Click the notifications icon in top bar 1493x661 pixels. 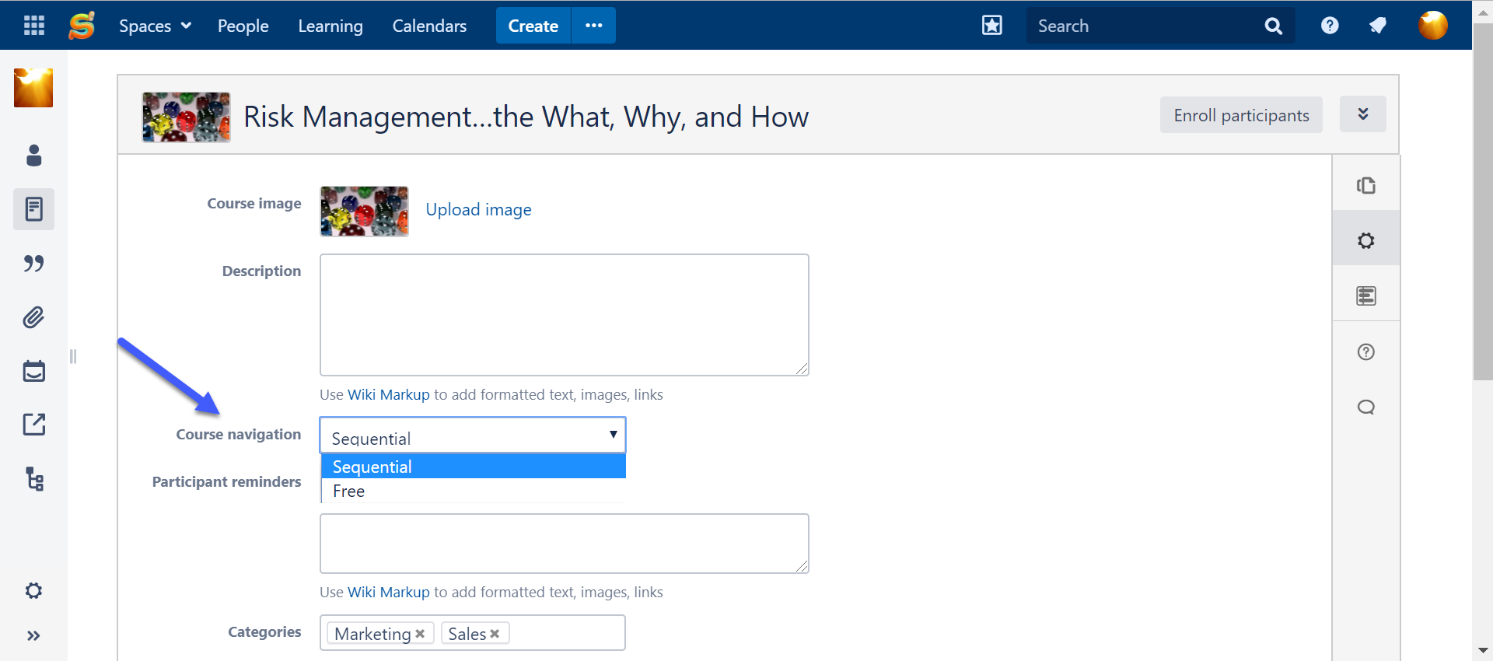click(1377, 26)
